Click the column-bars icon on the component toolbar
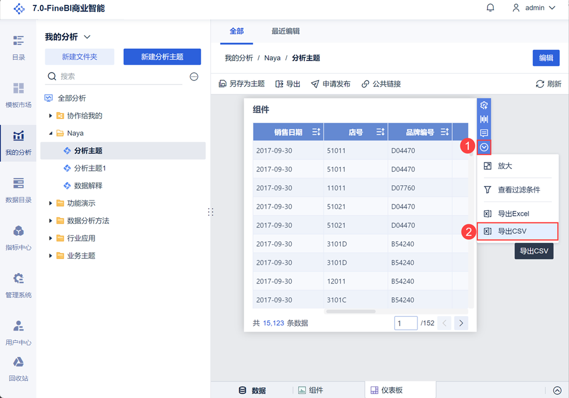Screen dimensions: 569x398 click(x=484, y=119)
